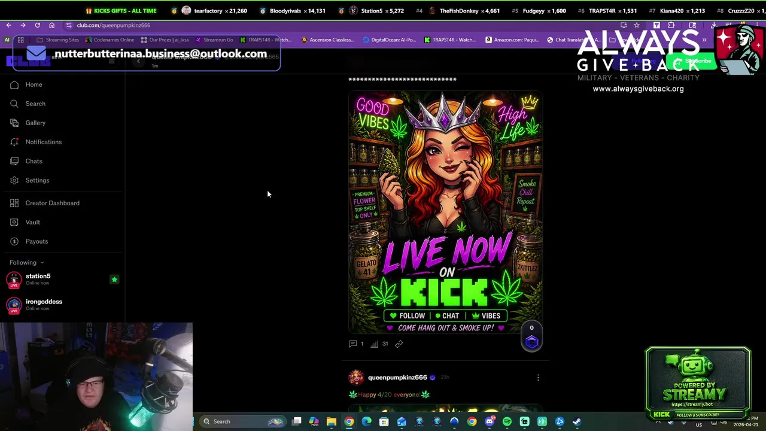Open Discord from taskbar
Image resolution: width=766 pixels, height=431 pixels.
click(490, 421)
